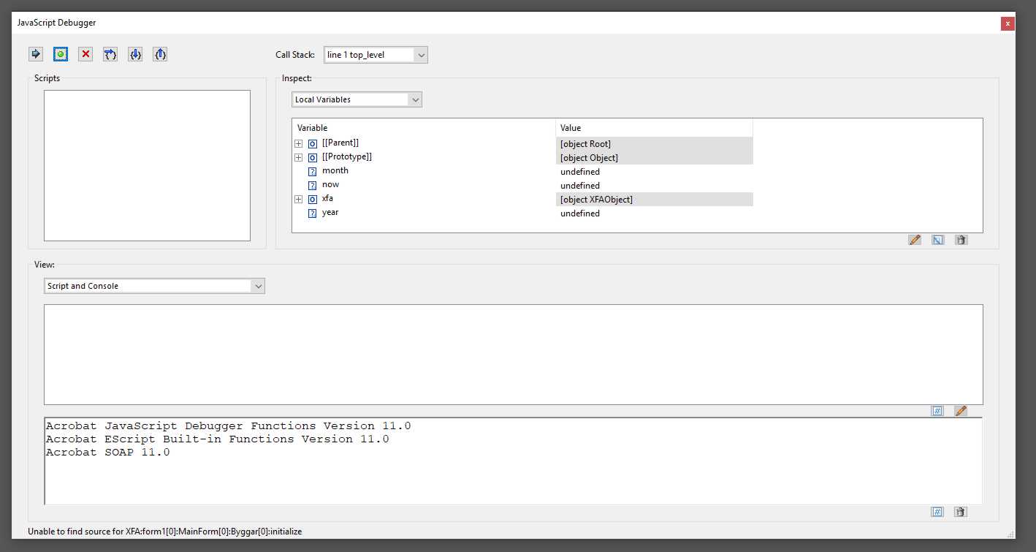The image size is (1036, 552).
Task: Click the New icon under the variables list
Action: click(938, 240)
